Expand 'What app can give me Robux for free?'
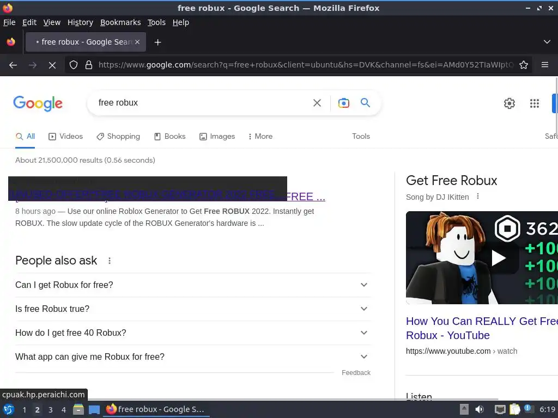558x418 pixels. [193, 356]
